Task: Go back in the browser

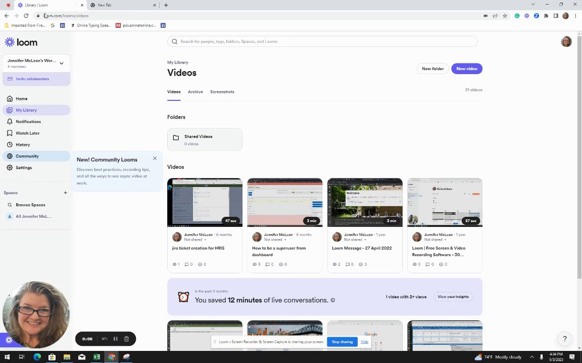Action: point(7,16)
